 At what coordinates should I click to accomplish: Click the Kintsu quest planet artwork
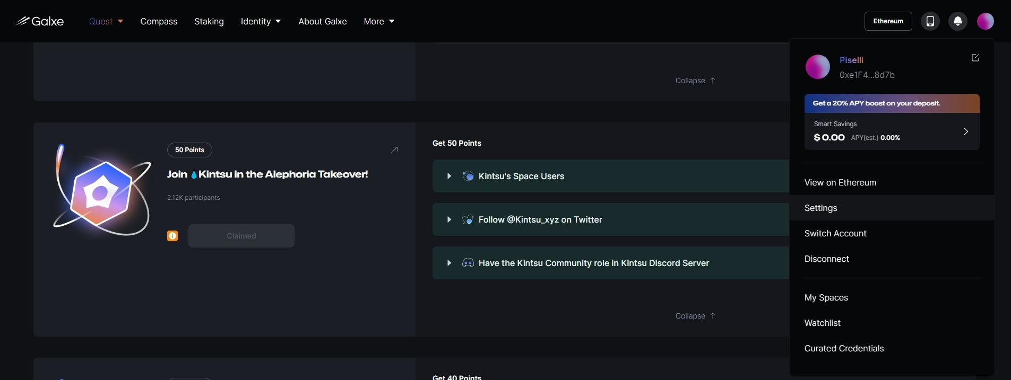[x=102, y=190]
